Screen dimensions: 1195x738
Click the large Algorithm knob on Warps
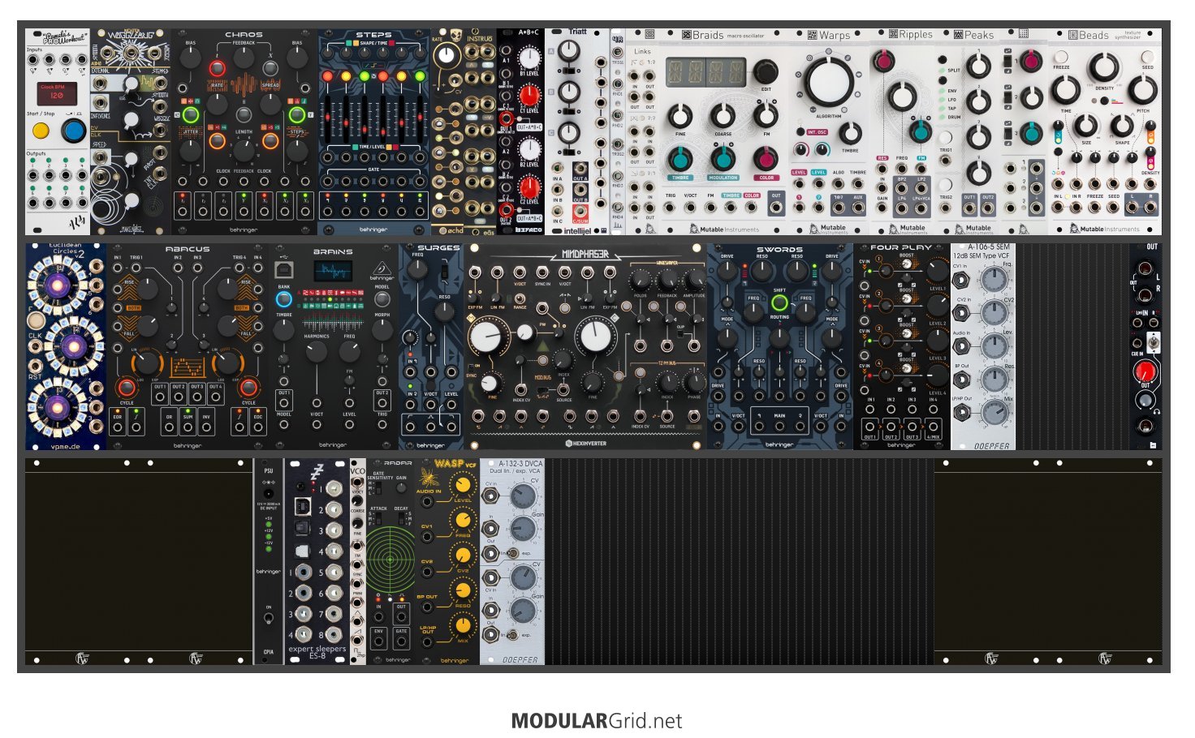(x=828, y=83)
